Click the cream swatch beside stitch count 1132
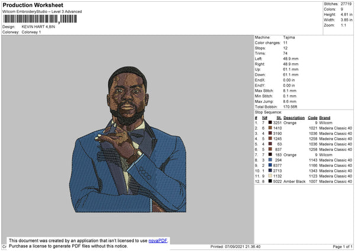Viewport: 355px width, 251px height. pyautogui.click(x=270, y=176)
